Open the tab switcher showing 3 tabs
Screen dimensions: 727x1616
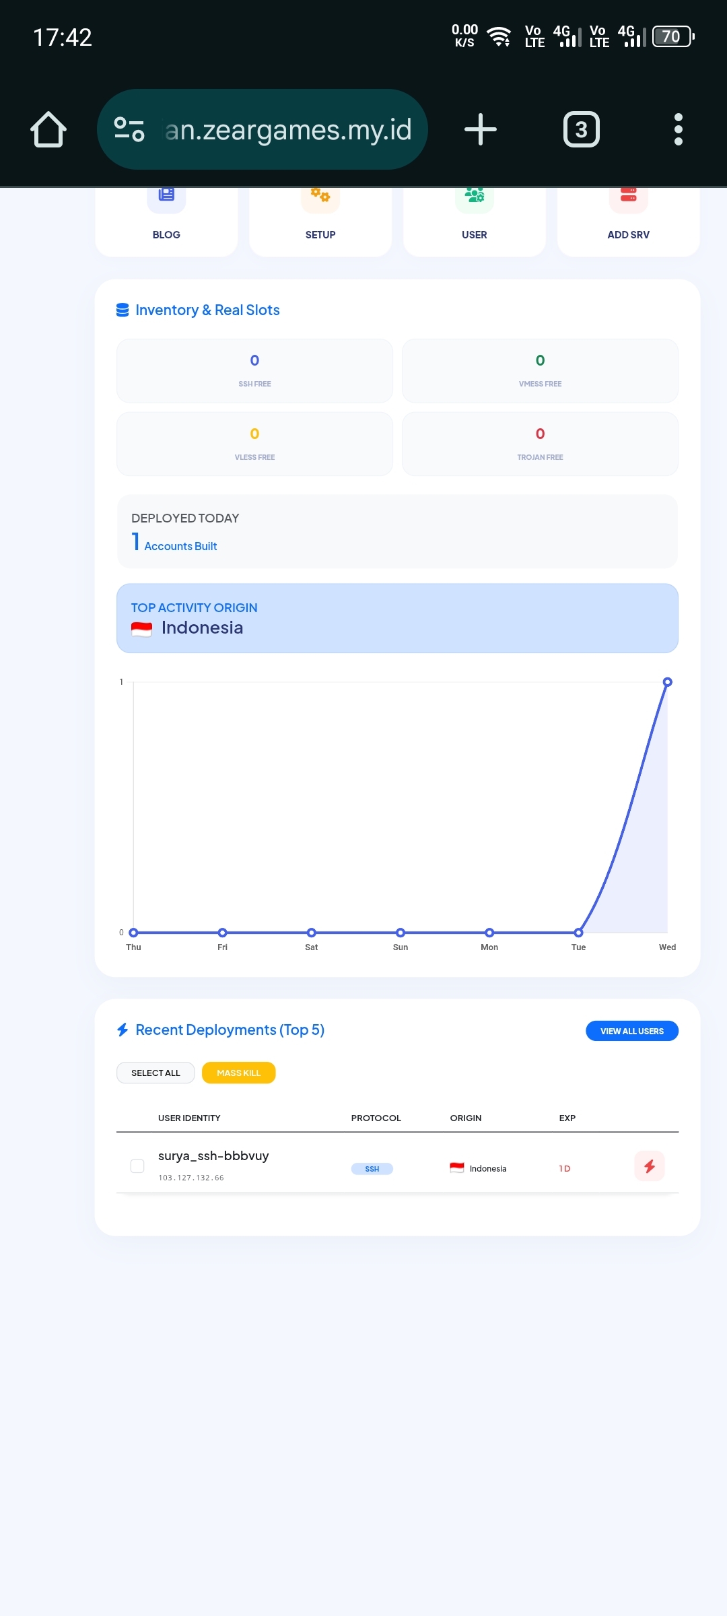[581, 129]
